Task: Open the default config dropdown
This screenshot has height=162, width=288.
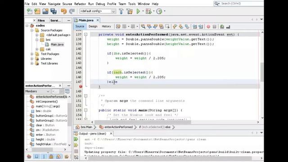Action: click(98, 11)
